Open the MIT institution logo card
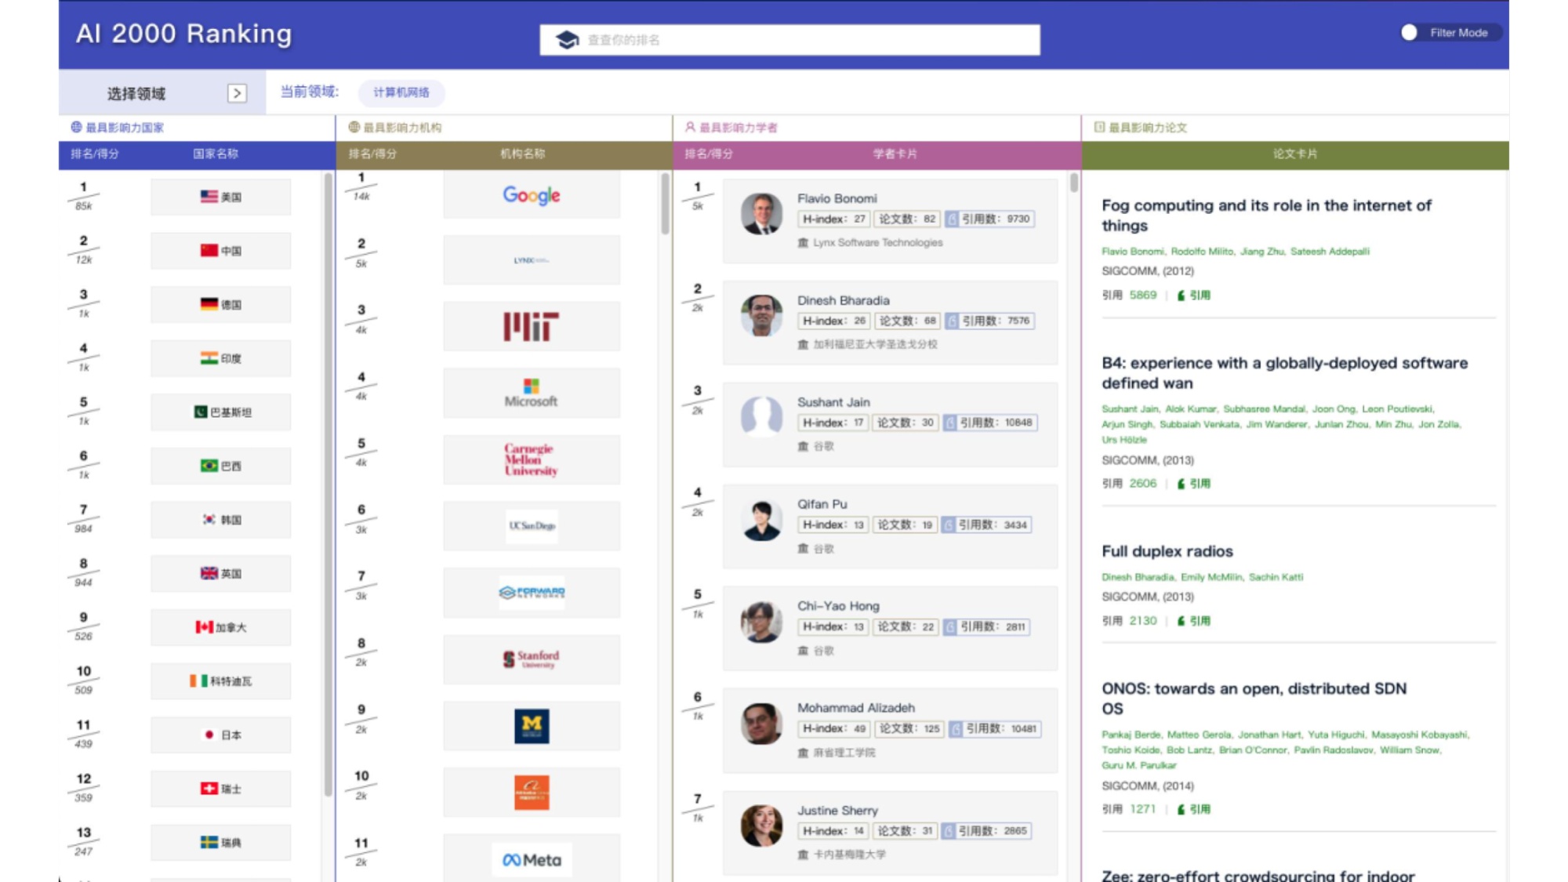 pyautogui.click(x=532, y=326)
